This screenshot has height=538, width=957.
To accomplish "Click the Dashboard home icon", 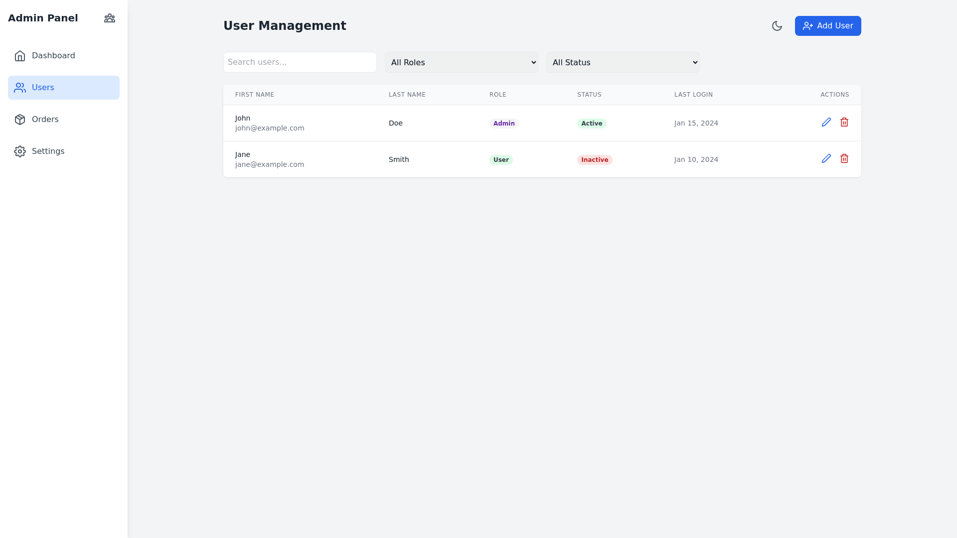I will [20, 56].
